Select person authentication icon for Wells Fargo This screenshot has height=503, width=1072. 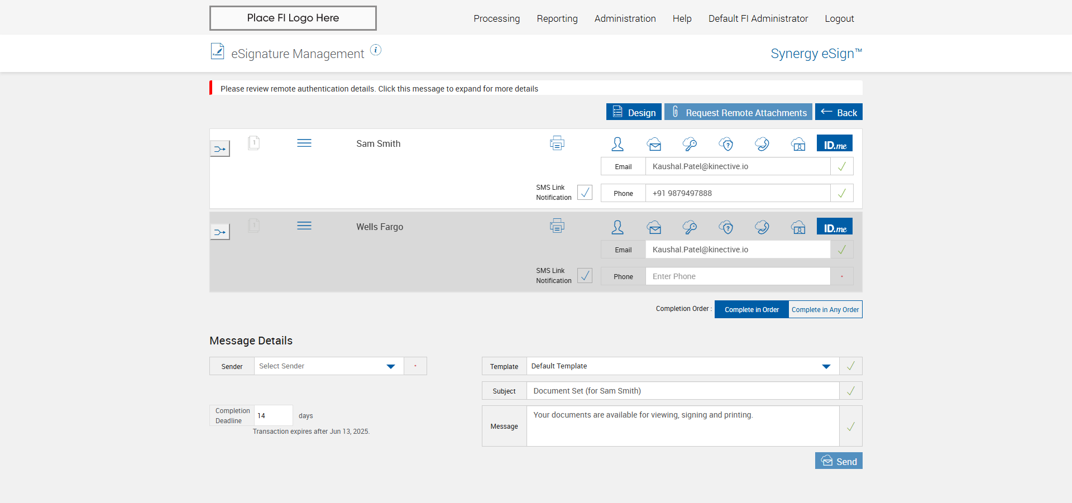coord(618,227)
